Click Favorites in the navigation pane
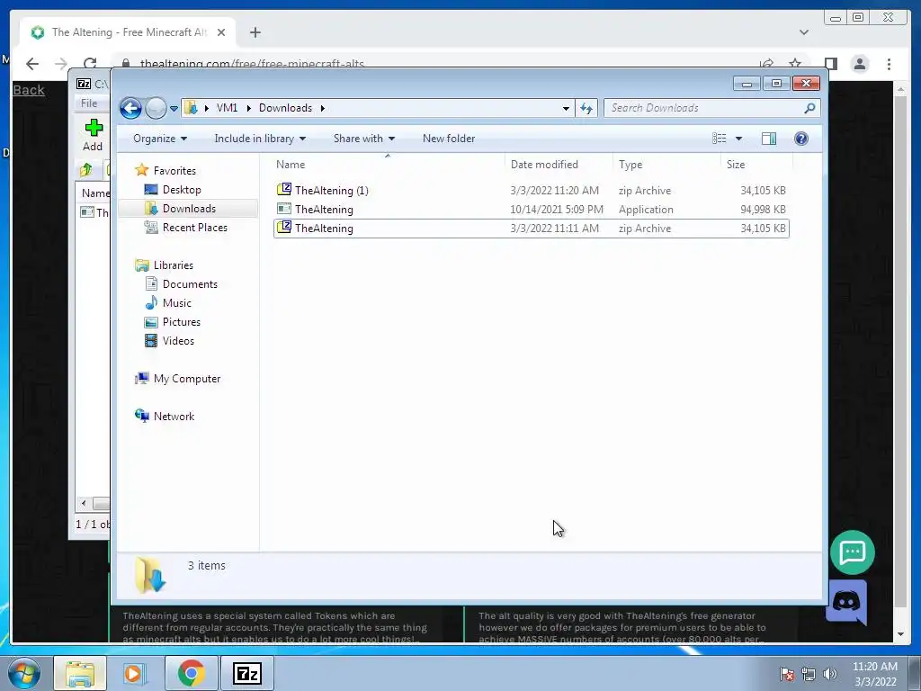This screenshot has width=921, height=691. 174,170
